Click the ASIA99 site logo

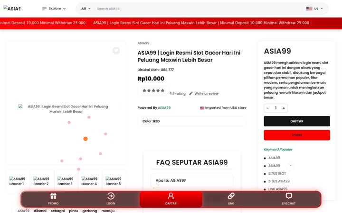pos(12,9)
